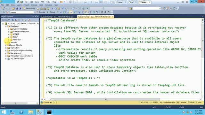This screenshot has width=205, height=115.
Task: Click the Uncomment selected lines icon
Action: pyautogui.click(x=97, y=12)
